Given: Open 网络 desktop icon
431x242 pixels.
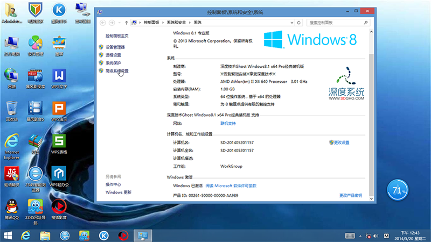Looking at the screenshot, I should pos(11,79).
